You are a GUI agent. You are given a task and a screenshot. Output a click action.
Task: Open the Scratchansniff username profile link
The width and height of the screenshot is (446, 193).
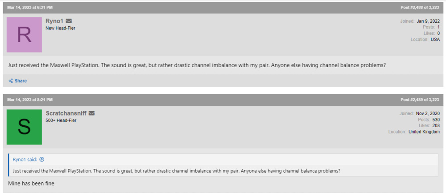pyautogui.click(x=66, y=113)
